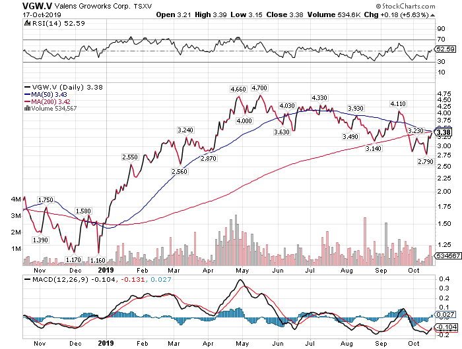Click the 3.490 price label
462x349 pixels.
coord(350,136)
